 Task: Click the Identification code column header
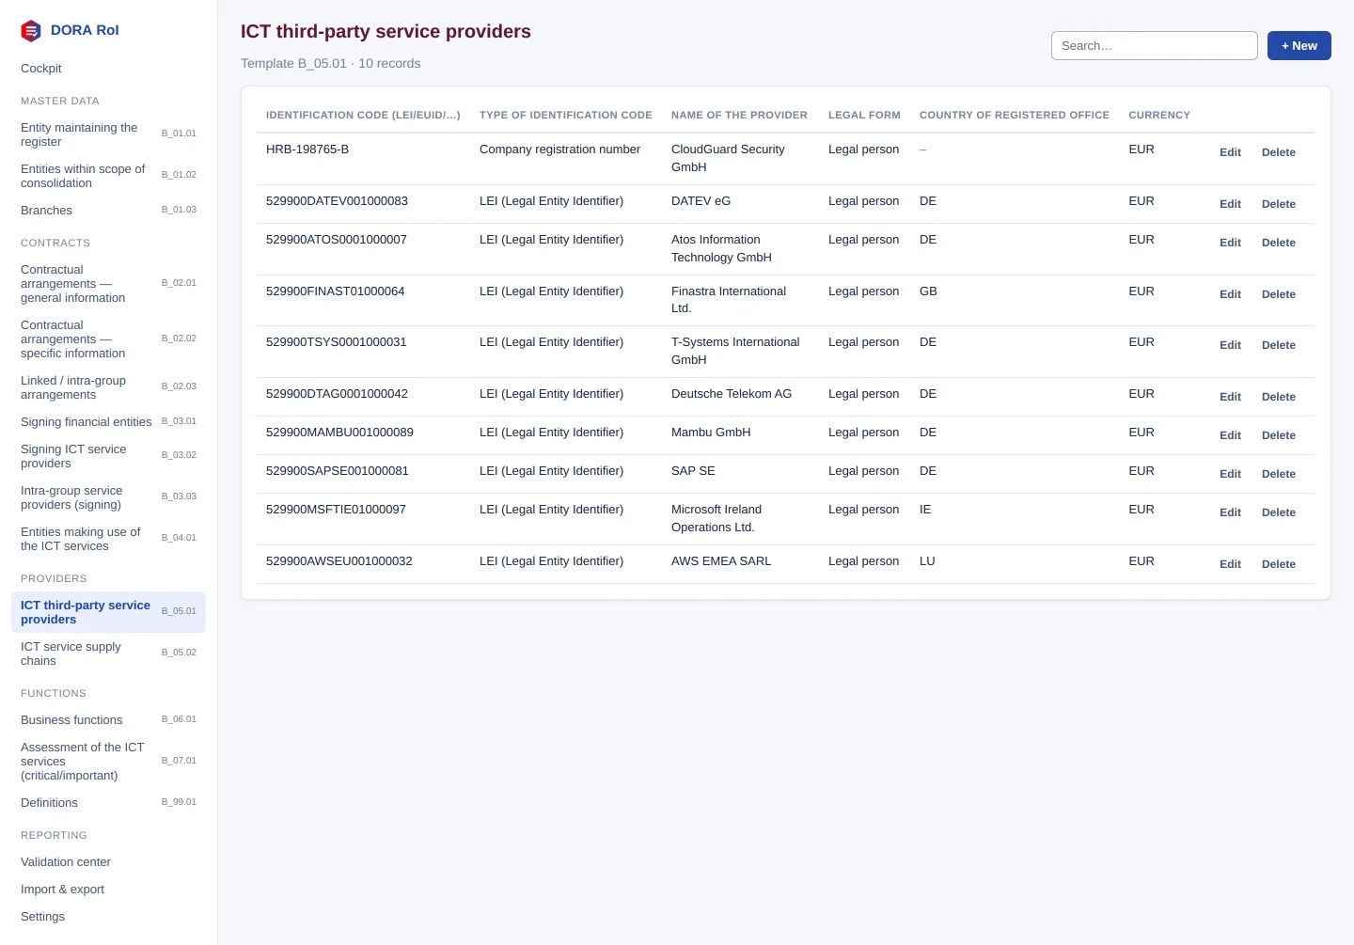point(363,115)
